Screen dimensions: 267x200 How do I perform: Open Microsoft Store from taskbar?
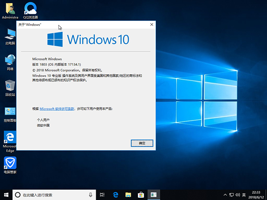[141, 195]
